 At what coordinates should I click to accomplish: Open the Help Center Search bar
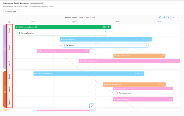point(139,56)
